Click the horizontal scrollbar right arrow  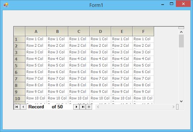(x=173, y=107)
